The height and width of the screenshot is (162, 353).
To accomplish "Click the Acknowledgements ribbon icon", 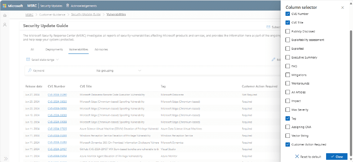I will [68, 6].
